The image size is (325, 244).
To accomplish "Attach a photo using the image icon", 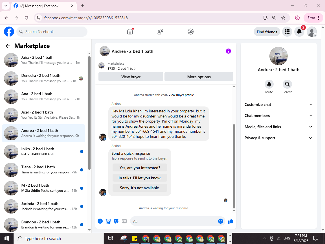I will tap(108, 221).
